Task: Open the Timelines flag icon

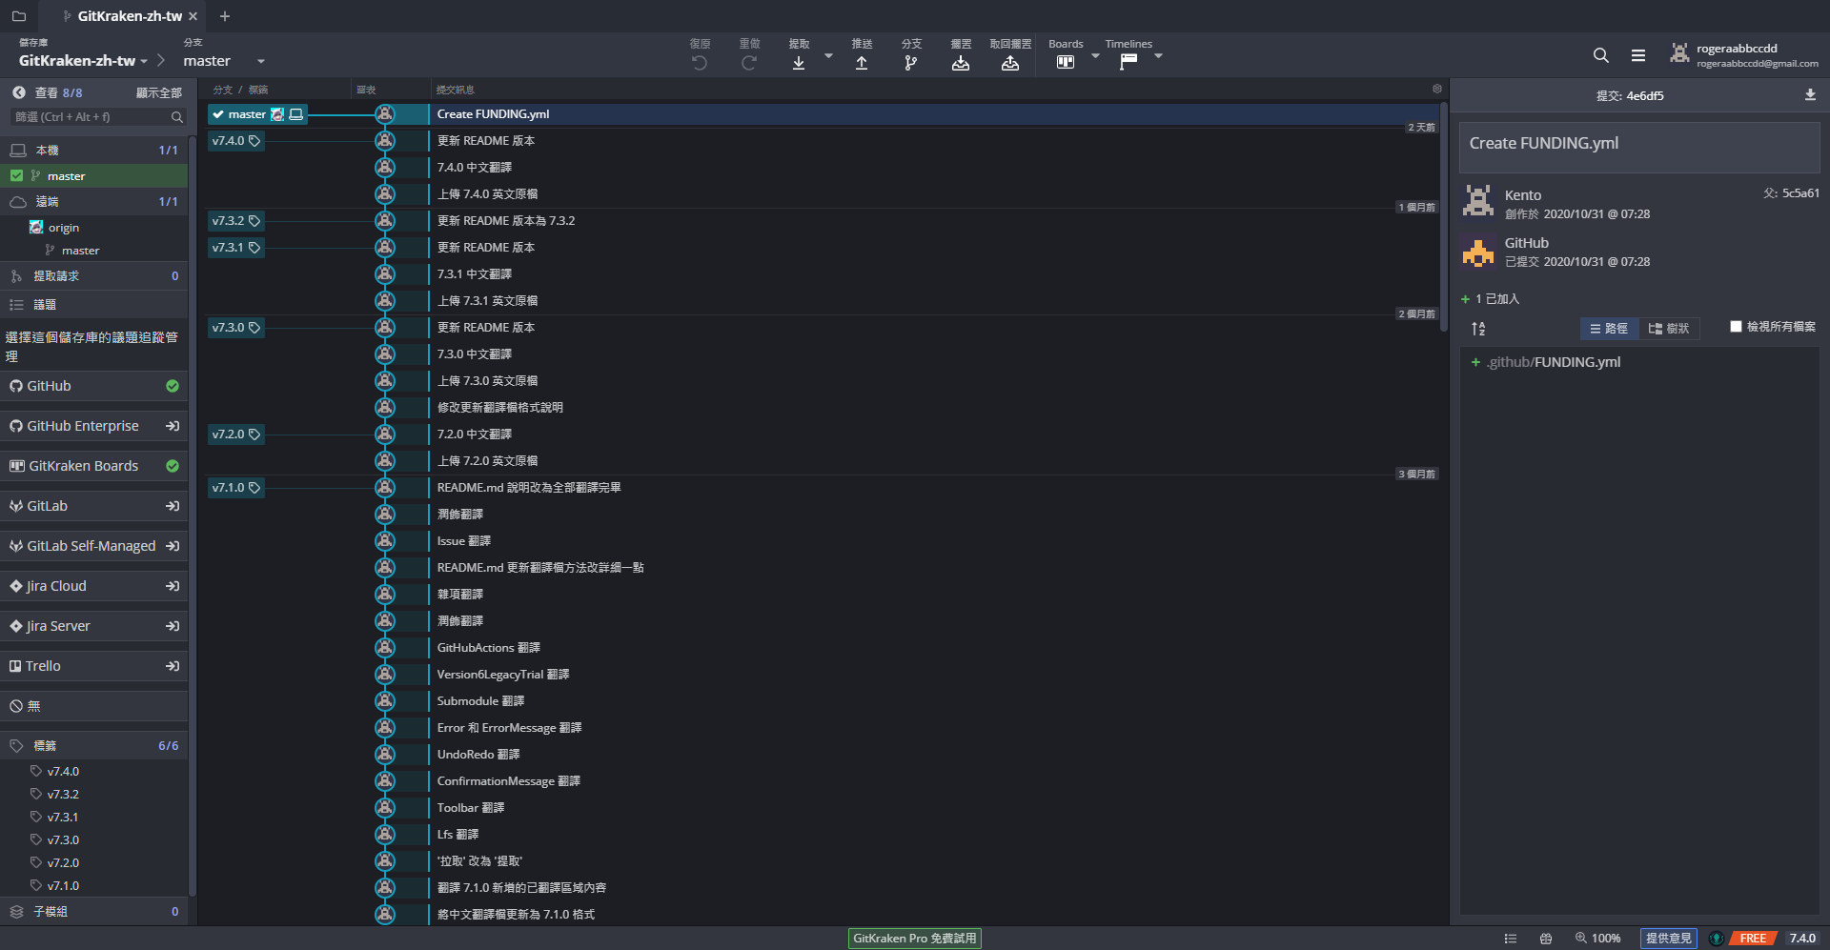Action: click(1128, 62)
